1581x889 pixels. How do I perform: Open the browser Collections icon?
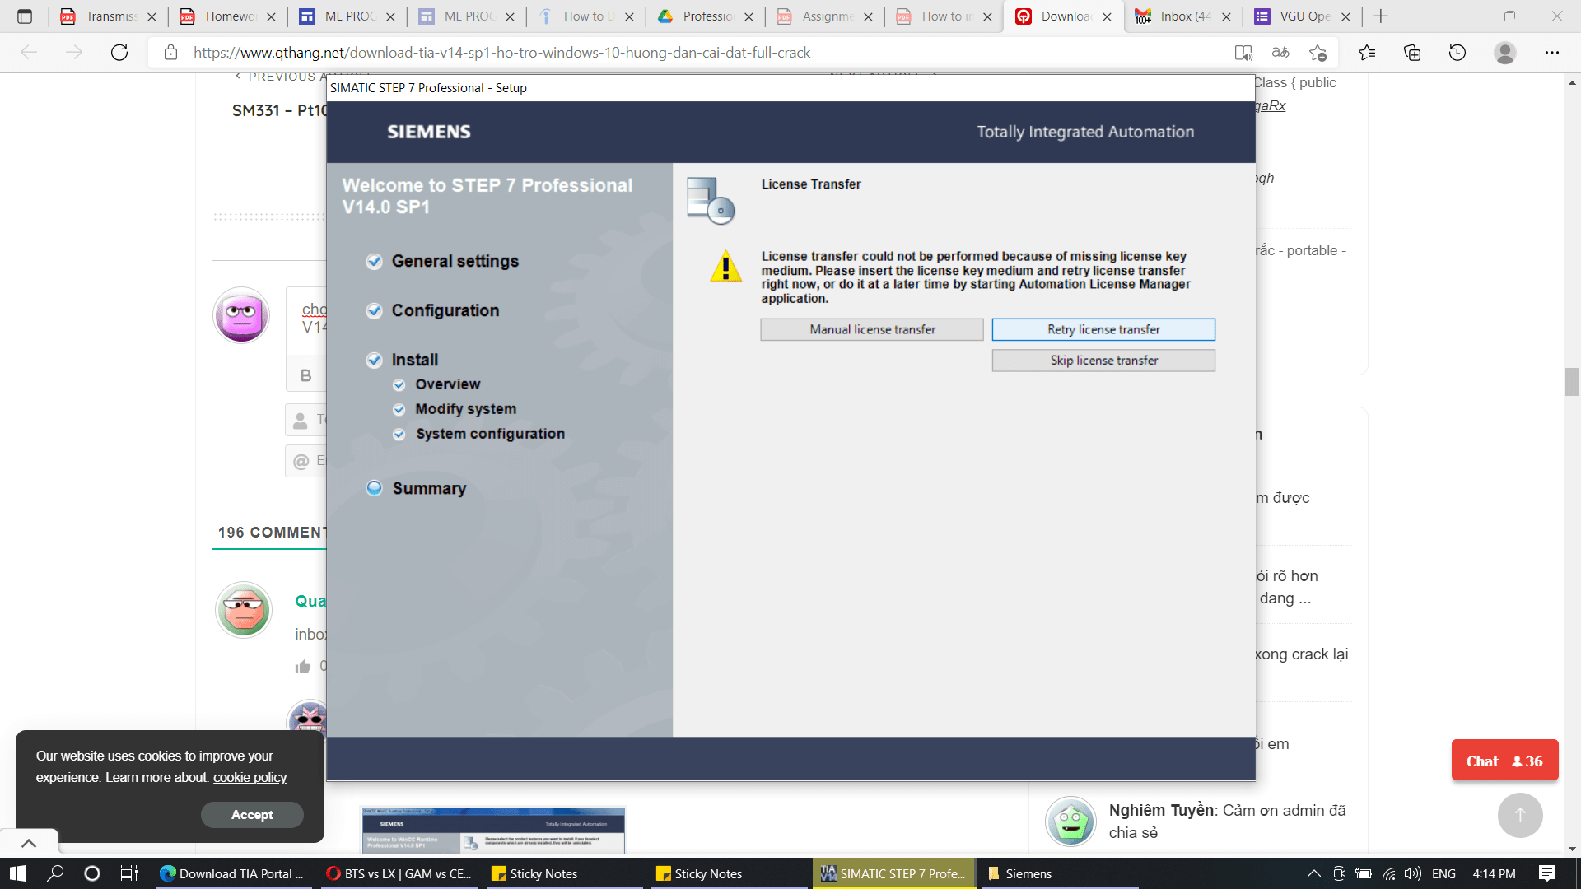(x=1412, y=53)
